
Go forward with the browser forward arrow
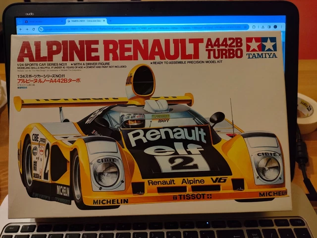pos(27,29)
